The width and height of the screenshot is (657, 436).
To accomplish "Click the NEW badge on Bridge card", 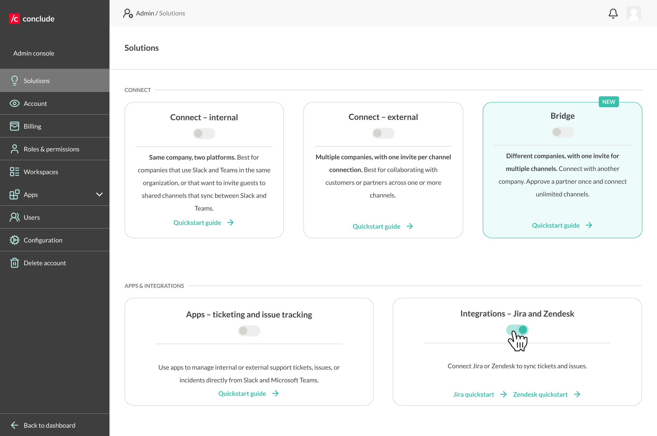I will [x=609, y=102].
